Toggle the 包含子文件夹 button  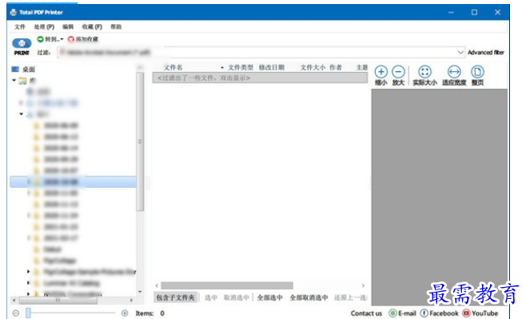pos(175,297)
